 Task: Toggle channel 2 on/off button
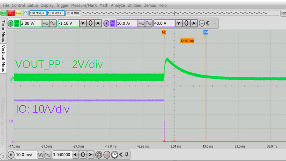[11, 24]
